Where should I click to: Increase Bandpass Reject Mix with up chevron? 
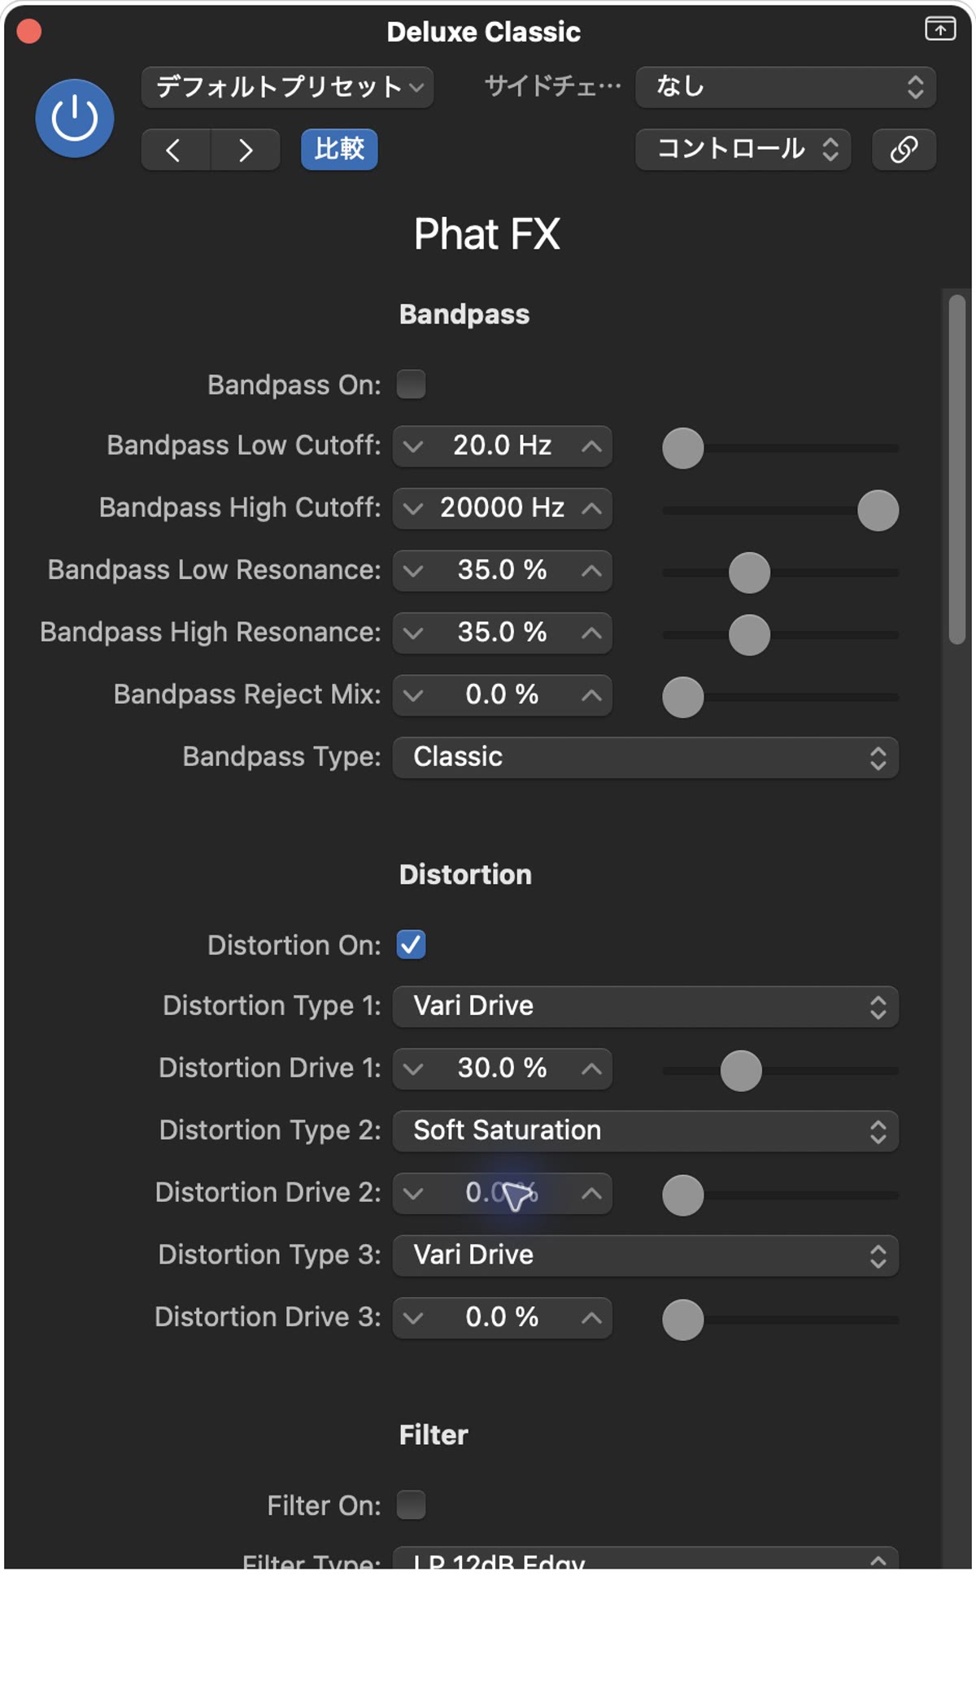click(592, 695)
